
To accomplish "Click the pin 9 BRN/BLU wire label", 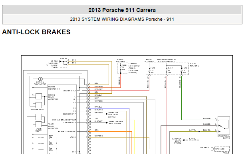I will click(98, 107).
